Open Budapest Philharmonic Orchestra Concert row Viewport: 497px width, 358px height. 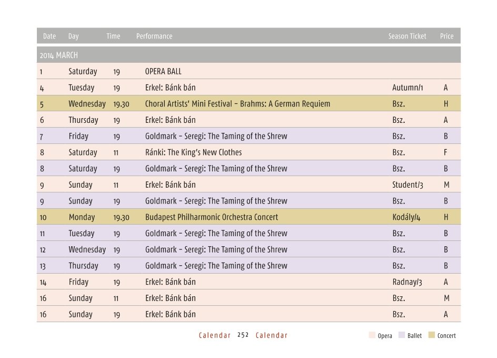coord(248,217)
